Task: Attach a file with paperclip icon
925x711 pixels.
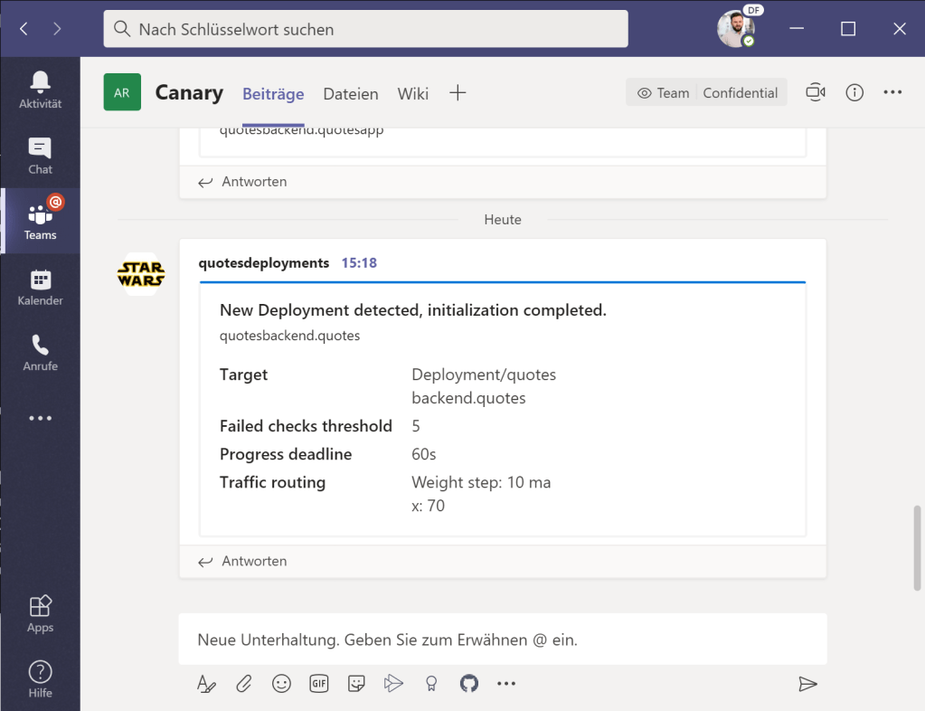Action: pos(244,684)
